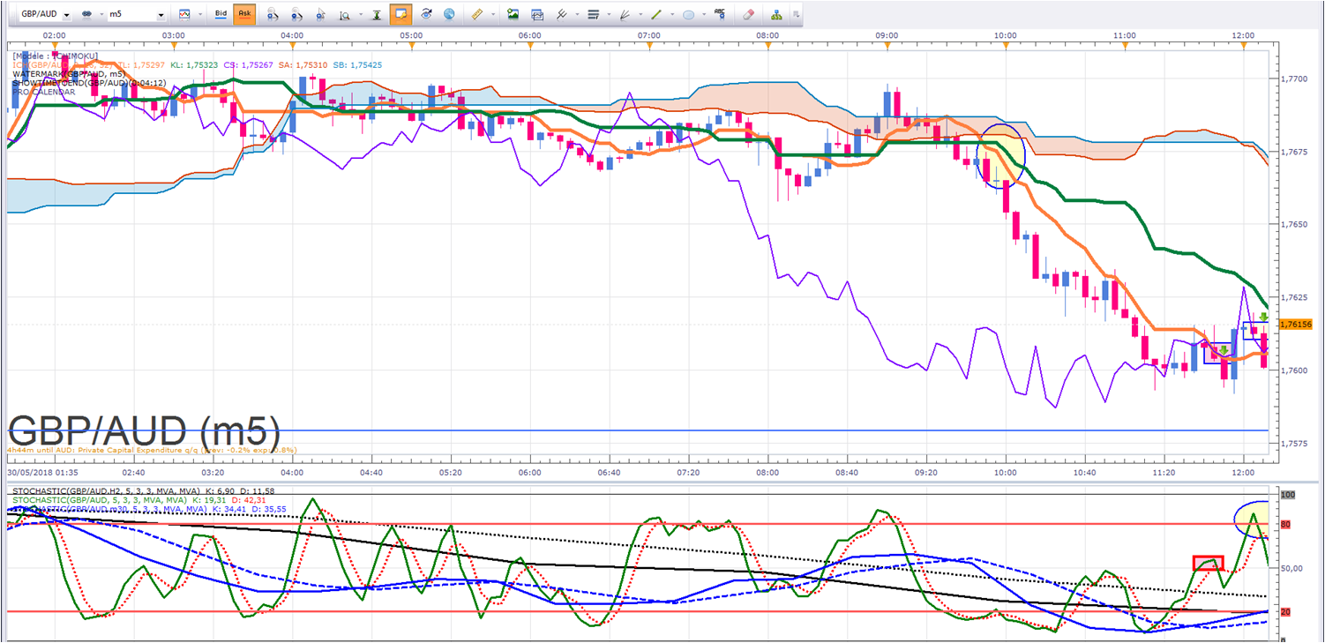Select the ruler measurement tool
The image size is (1325, 643).
tap(477, 15)
